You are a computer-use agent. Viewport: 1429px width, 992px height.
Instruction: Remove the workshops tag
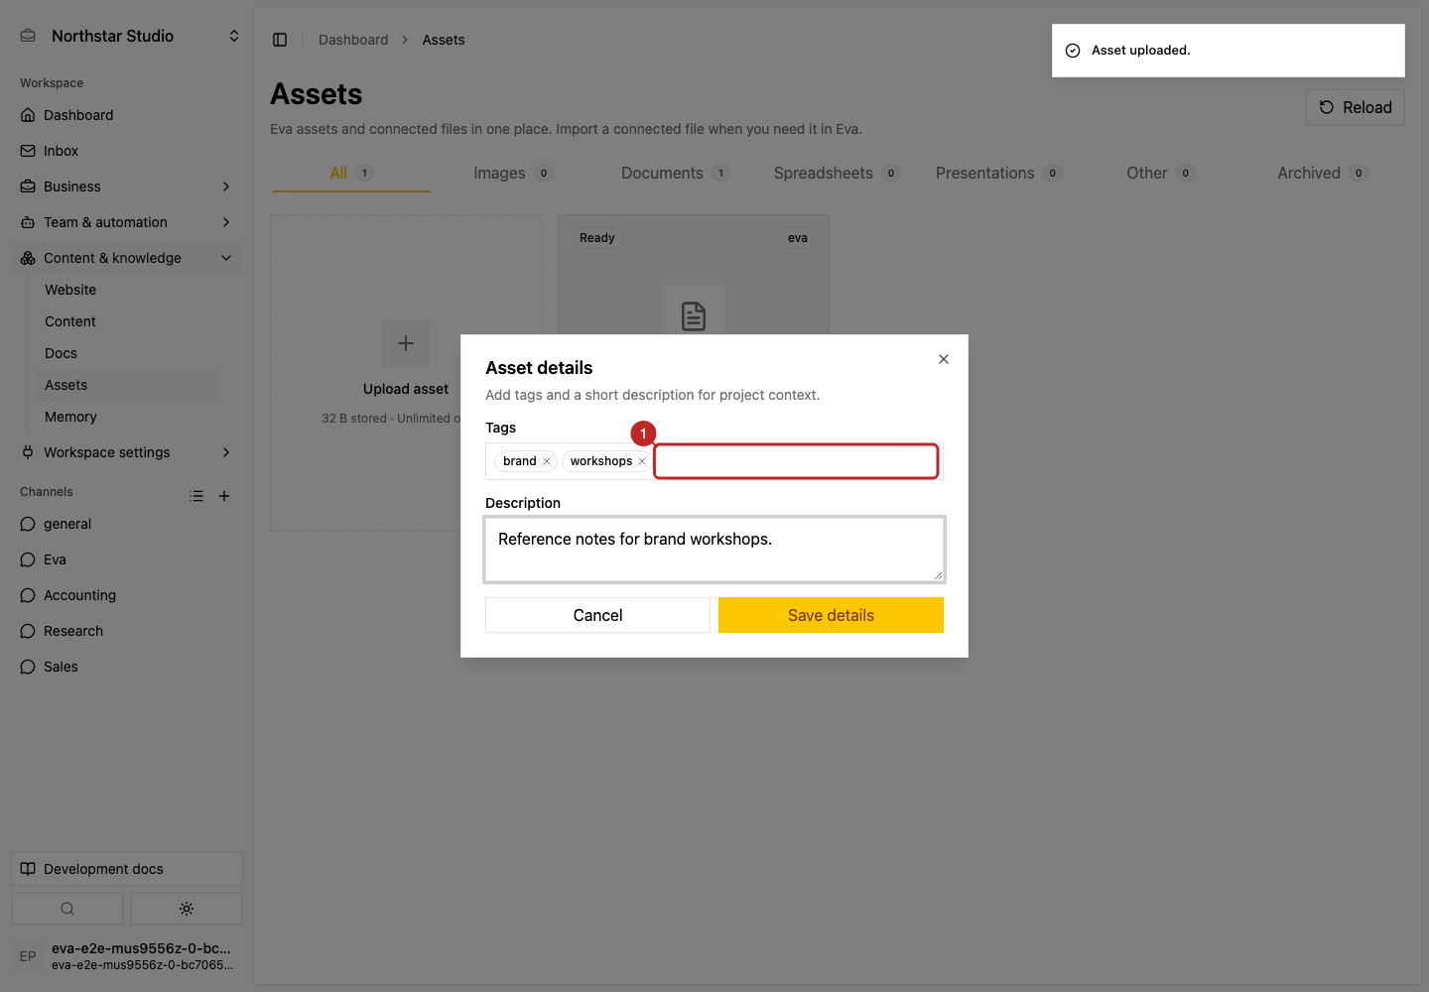coord(642,461)
